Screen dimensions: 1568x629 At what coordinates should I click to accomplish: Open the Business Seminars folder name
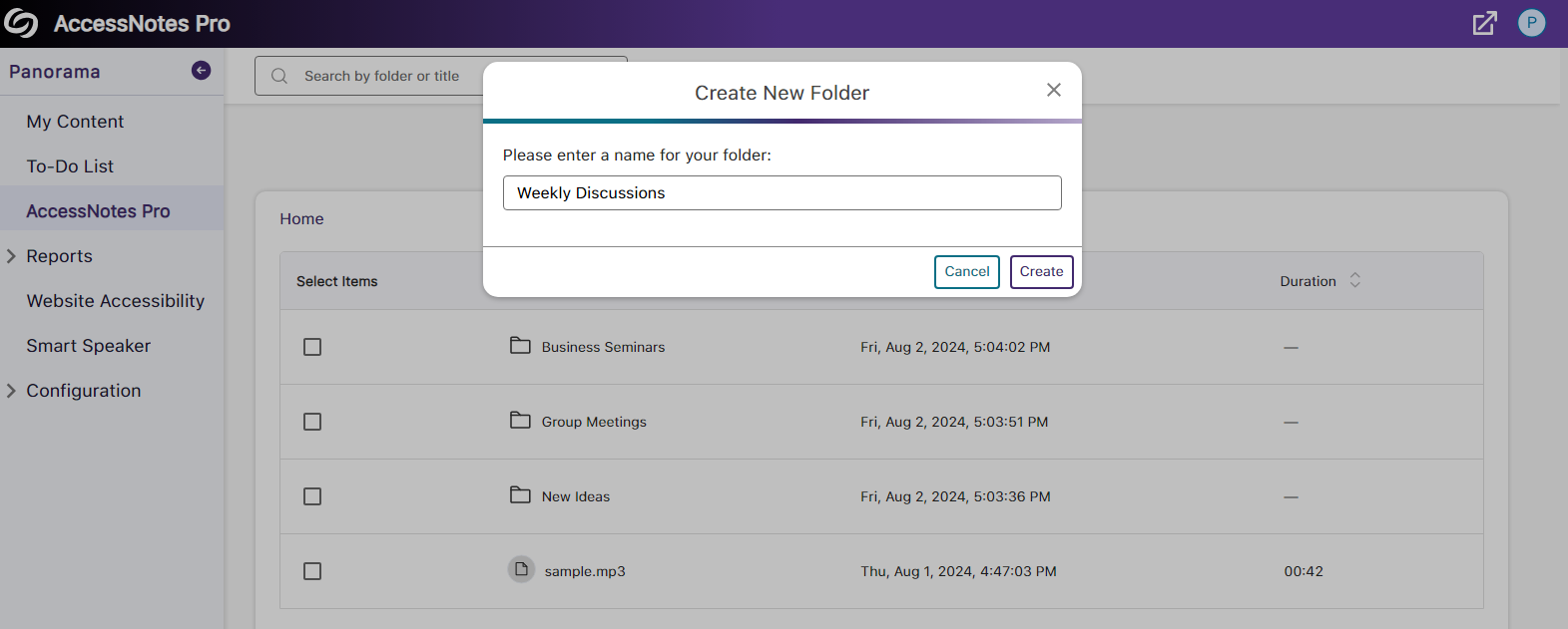(603, 347)
